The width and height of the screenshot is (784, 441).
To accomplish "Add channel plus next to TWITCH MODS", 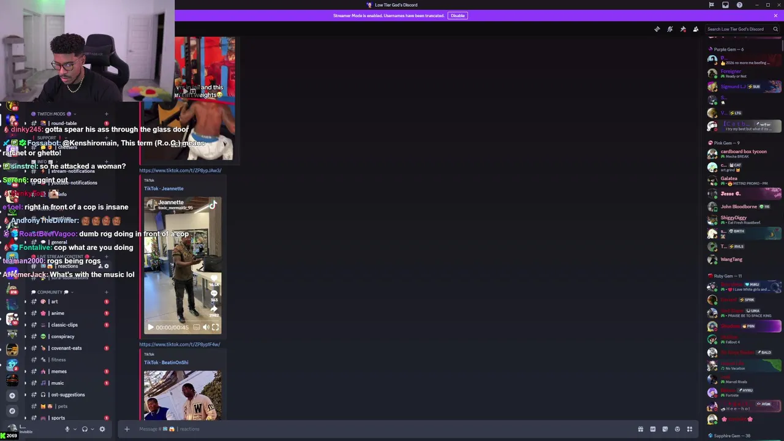I will point(107,114).
